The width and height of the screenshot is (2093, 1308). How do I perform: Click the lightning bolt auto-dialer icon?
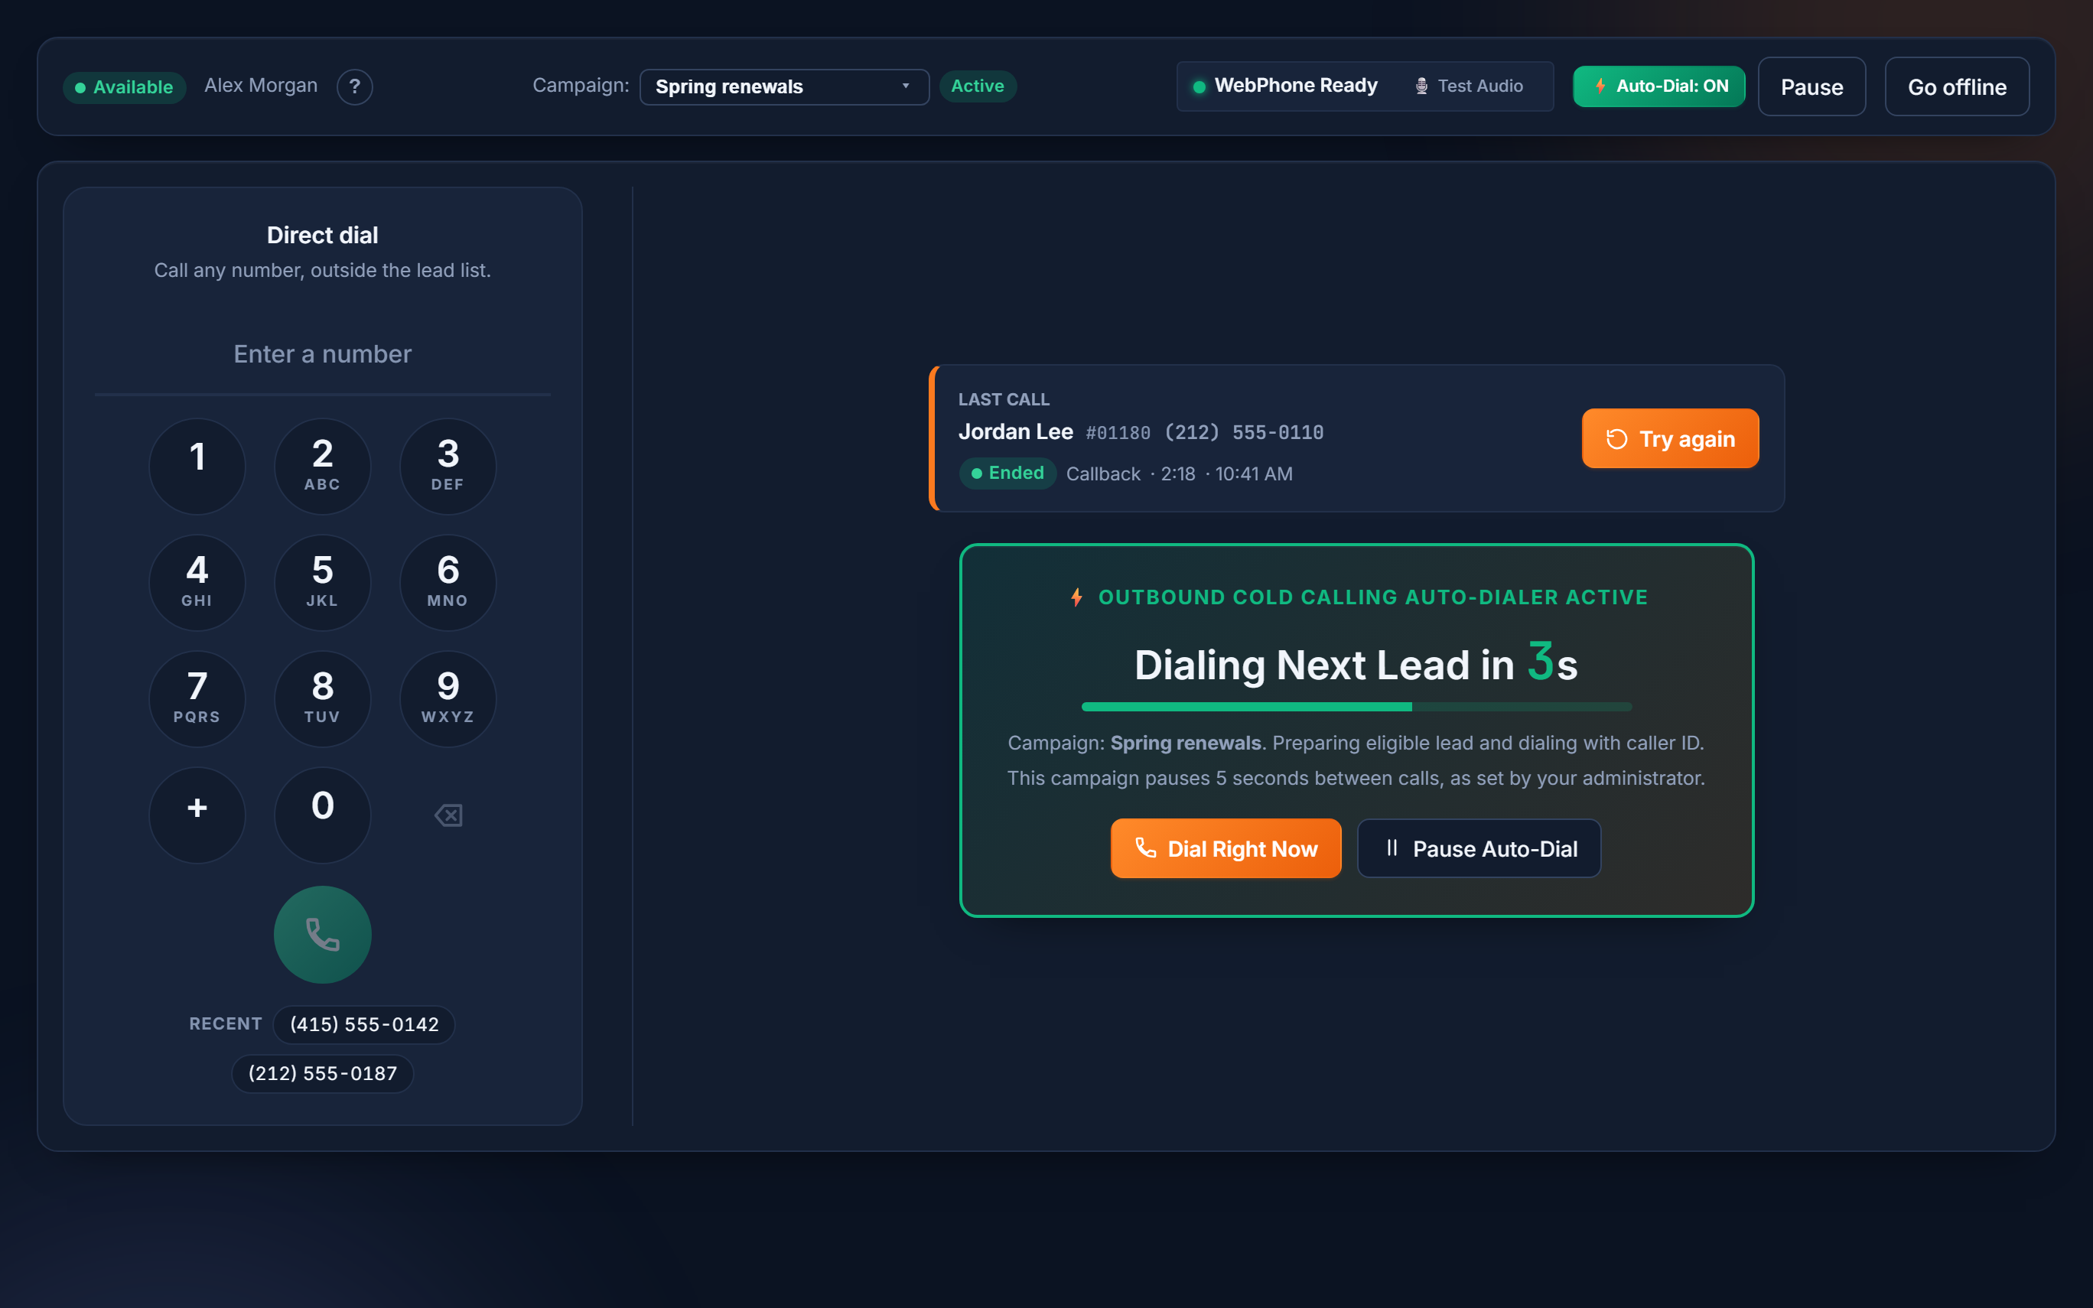(x=1077, y=597)
